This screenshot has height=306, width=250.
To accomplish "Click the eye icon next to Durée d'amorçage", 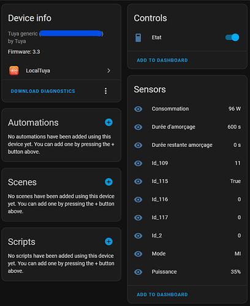I will tap(138, 127).
